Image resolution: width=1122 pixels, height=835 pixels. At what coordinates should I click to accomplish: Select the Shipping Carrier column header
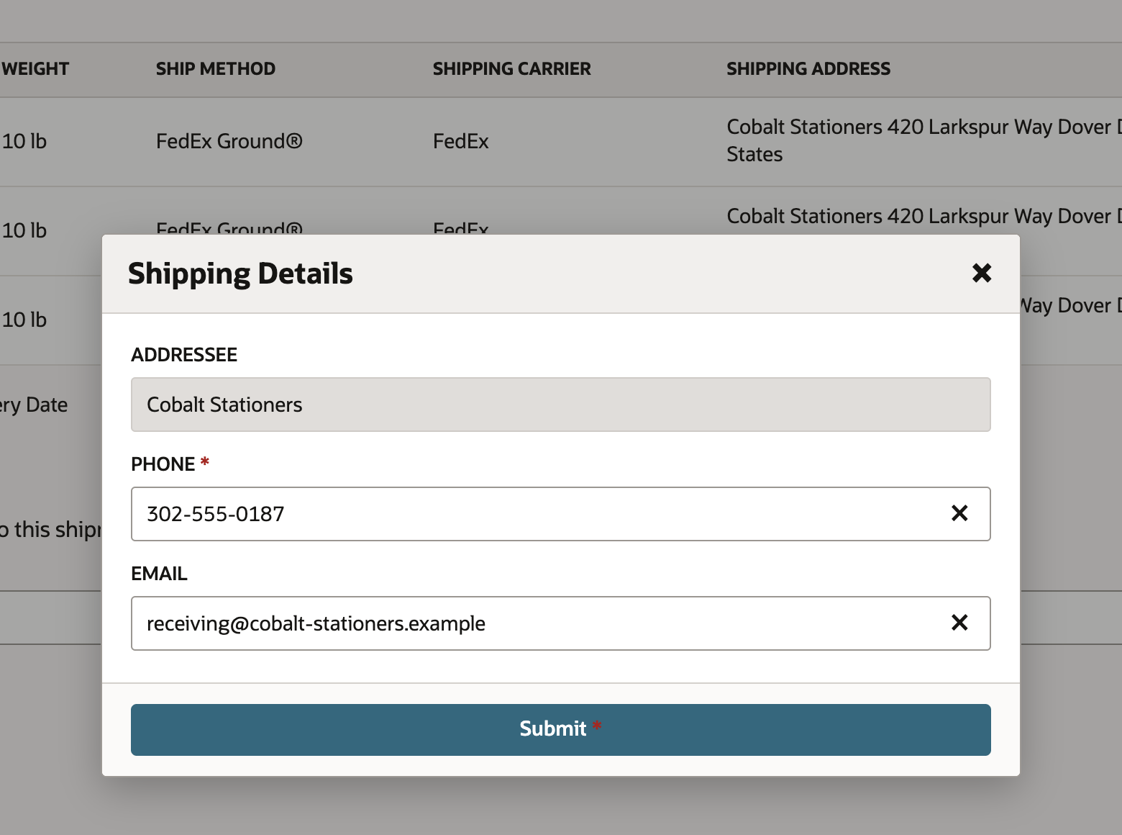pyautogui.click(x=512, y=69)
